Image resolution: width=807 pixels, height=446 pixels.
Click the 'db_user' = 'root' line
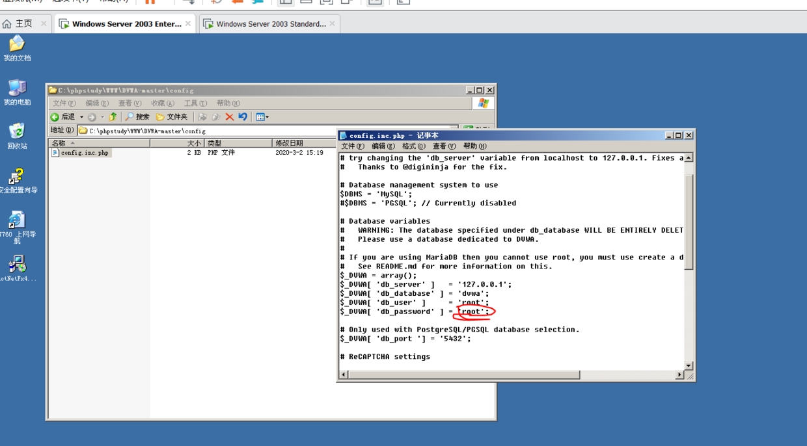tap(415, 302)
